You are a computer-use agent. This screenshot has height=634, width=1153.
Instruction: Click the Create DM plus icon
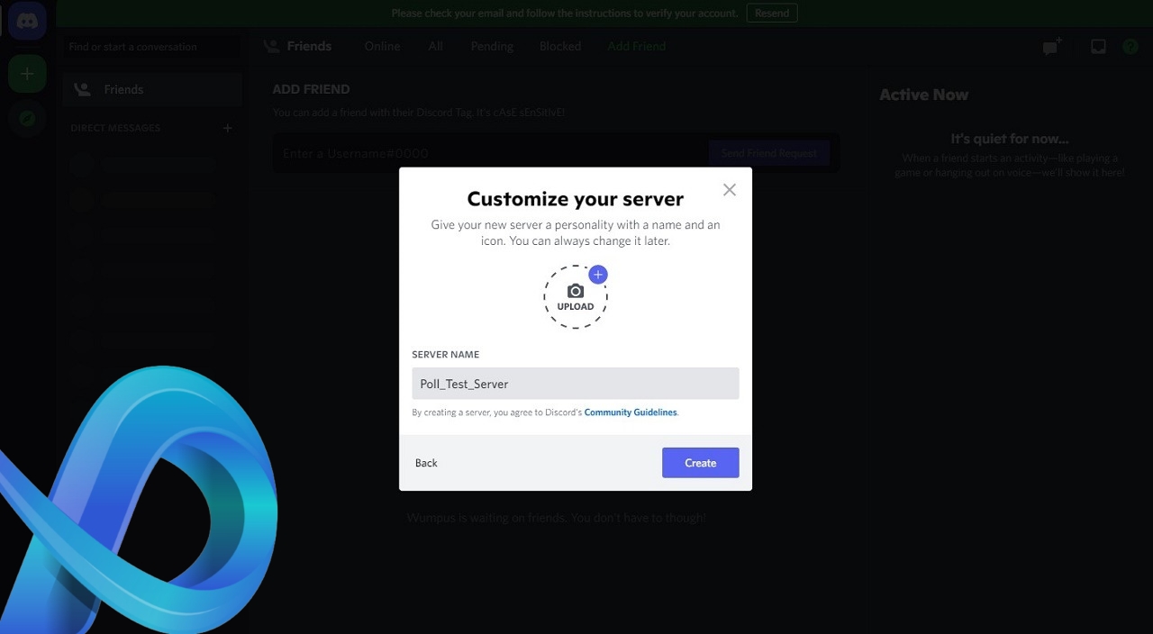click(227, 128)
